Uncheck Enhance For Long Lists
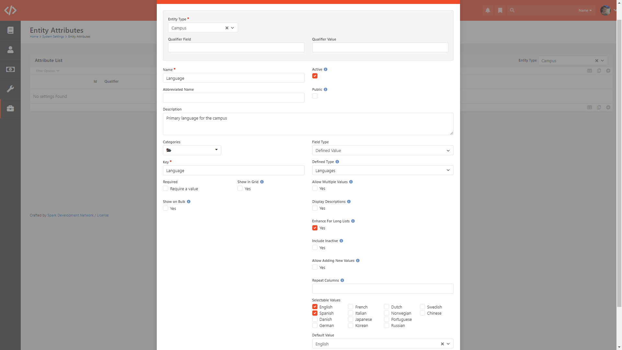 (x=315, y=228)
